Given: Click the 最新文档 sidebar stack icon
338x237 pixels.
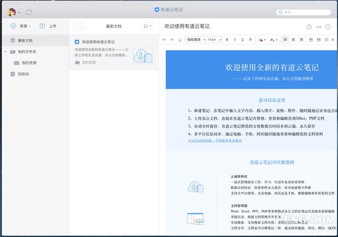Looking at the screenshot, I should tap(13, 41).
